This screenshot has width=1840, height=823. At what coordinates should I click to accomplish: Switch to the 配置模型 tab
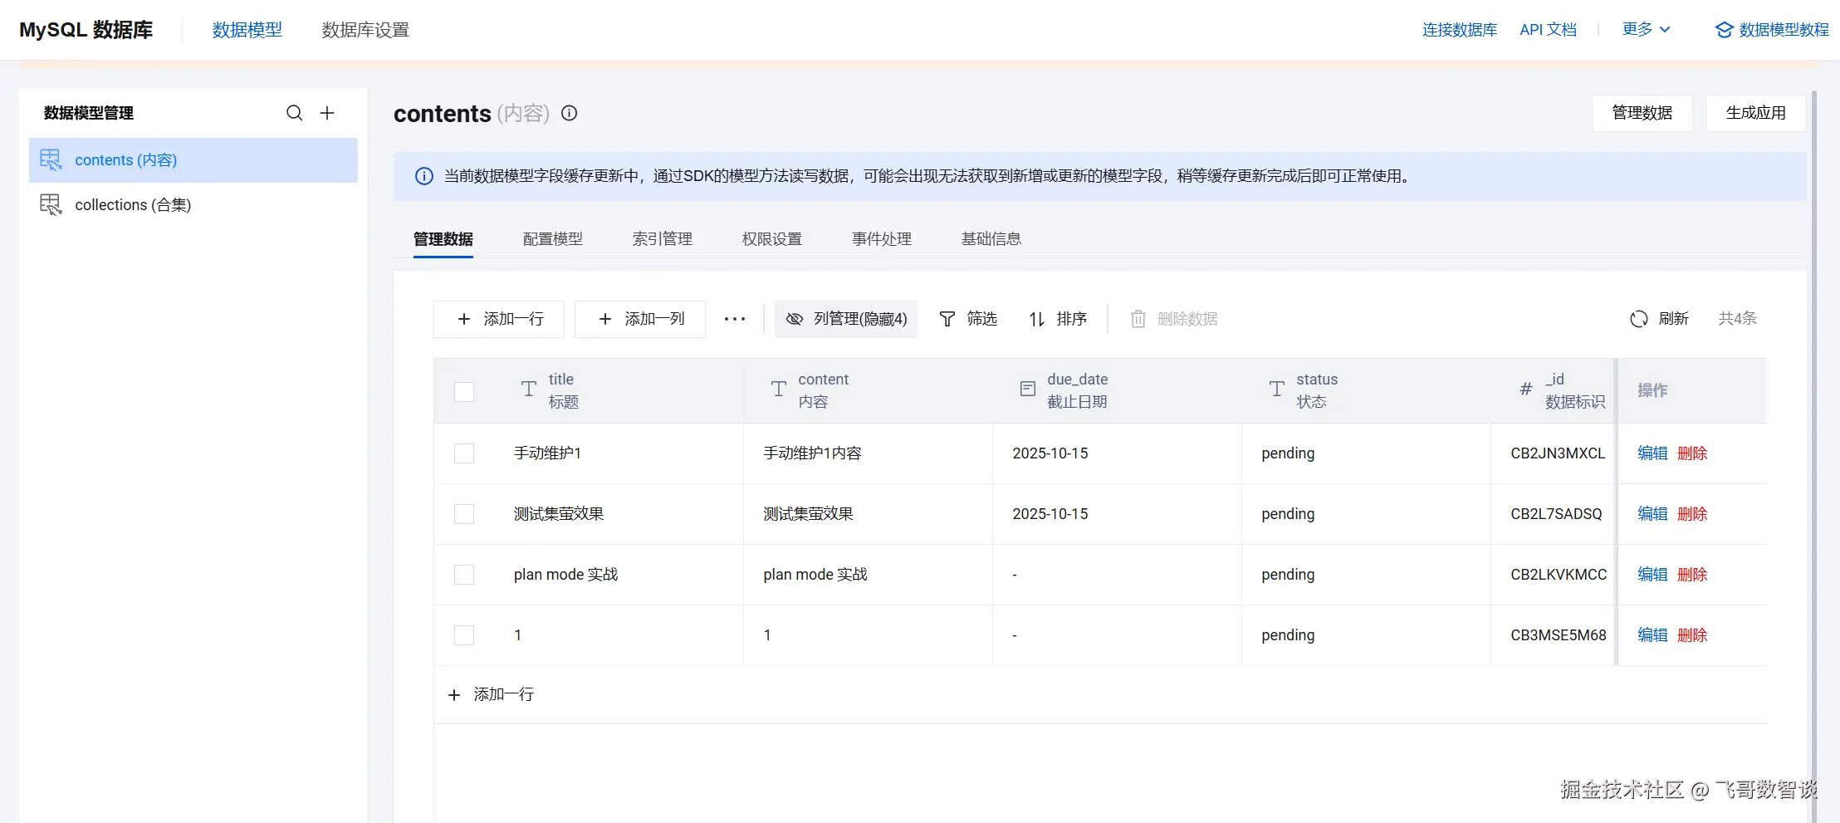tap(552, 239)
